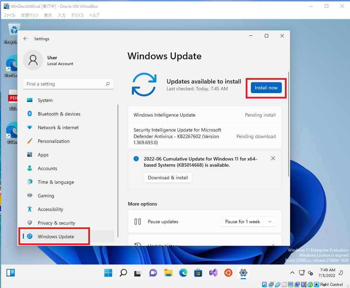The image size is (350, 288).
Task: Switch to the Accounts settings page
Action: coord(68,168)
